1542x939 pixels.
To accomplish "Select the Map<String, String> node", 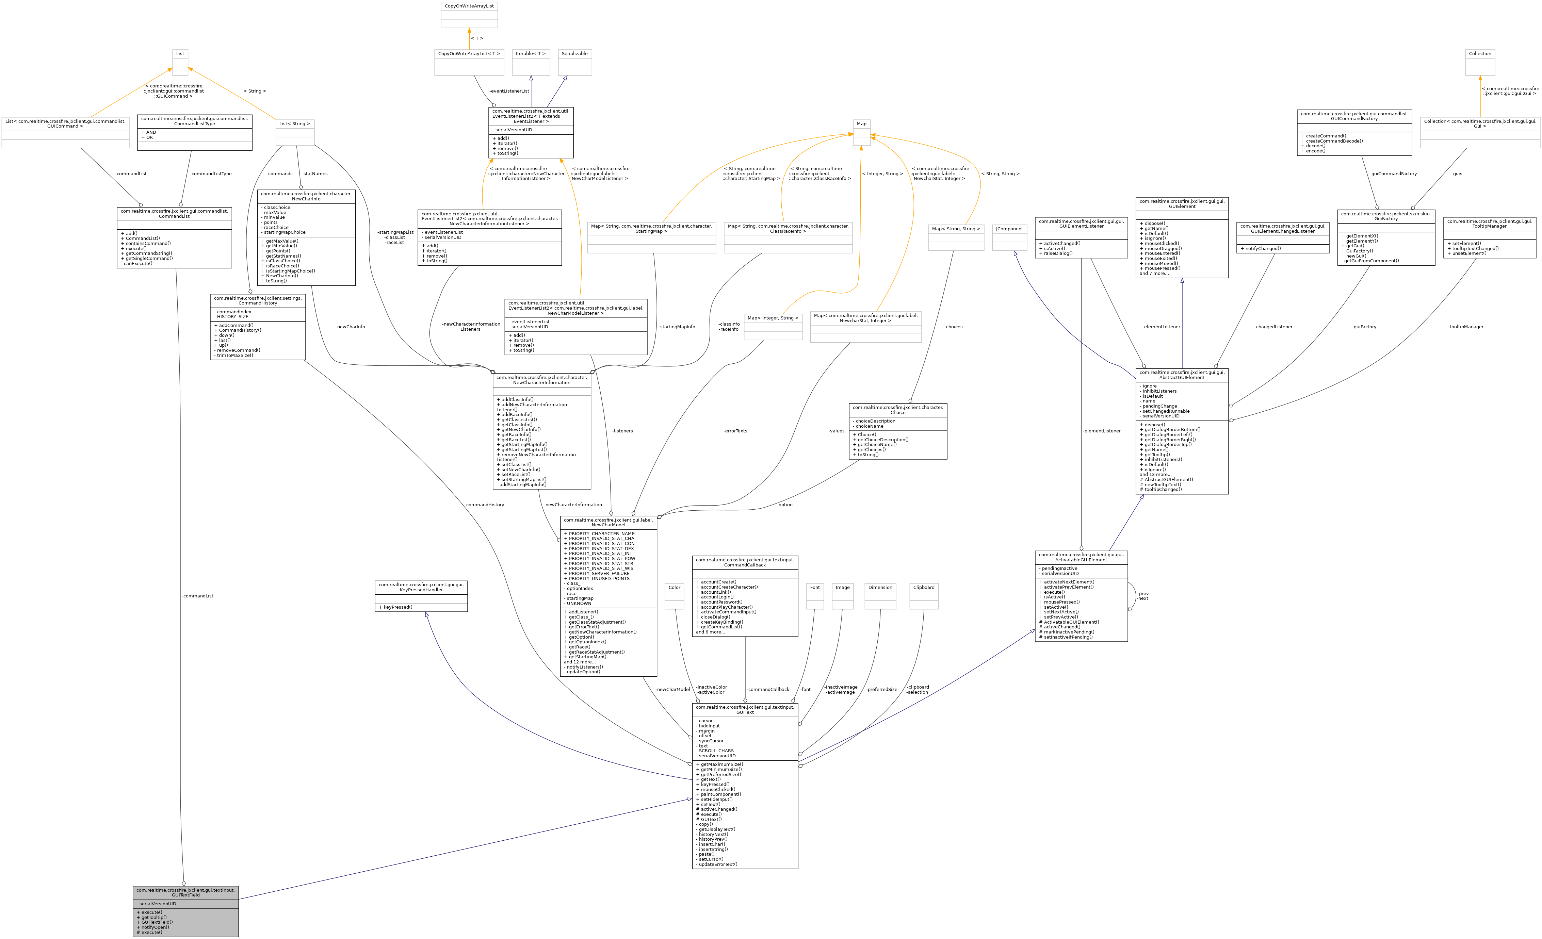I will point(956,238).
